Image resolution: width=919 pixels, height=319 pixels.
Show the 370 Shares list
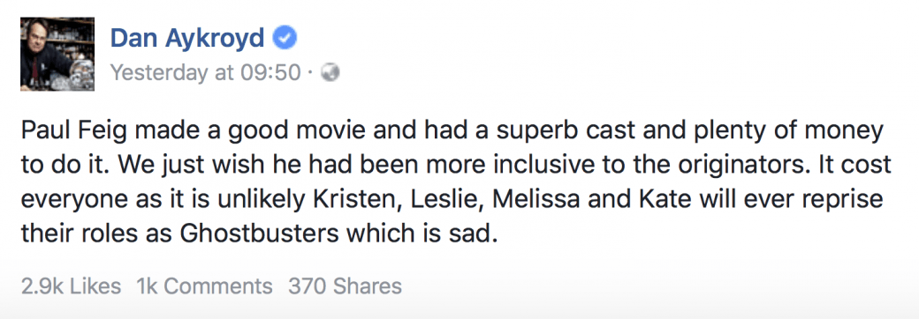(x=346, y=286)
